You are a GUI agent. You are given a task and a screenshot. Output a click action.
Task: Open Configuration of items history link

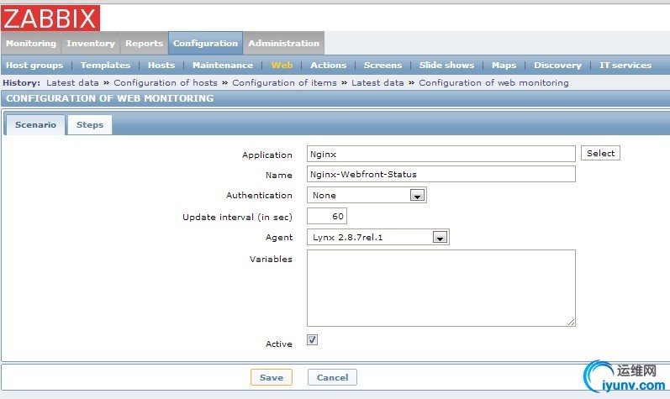click(x=285, y=83)
